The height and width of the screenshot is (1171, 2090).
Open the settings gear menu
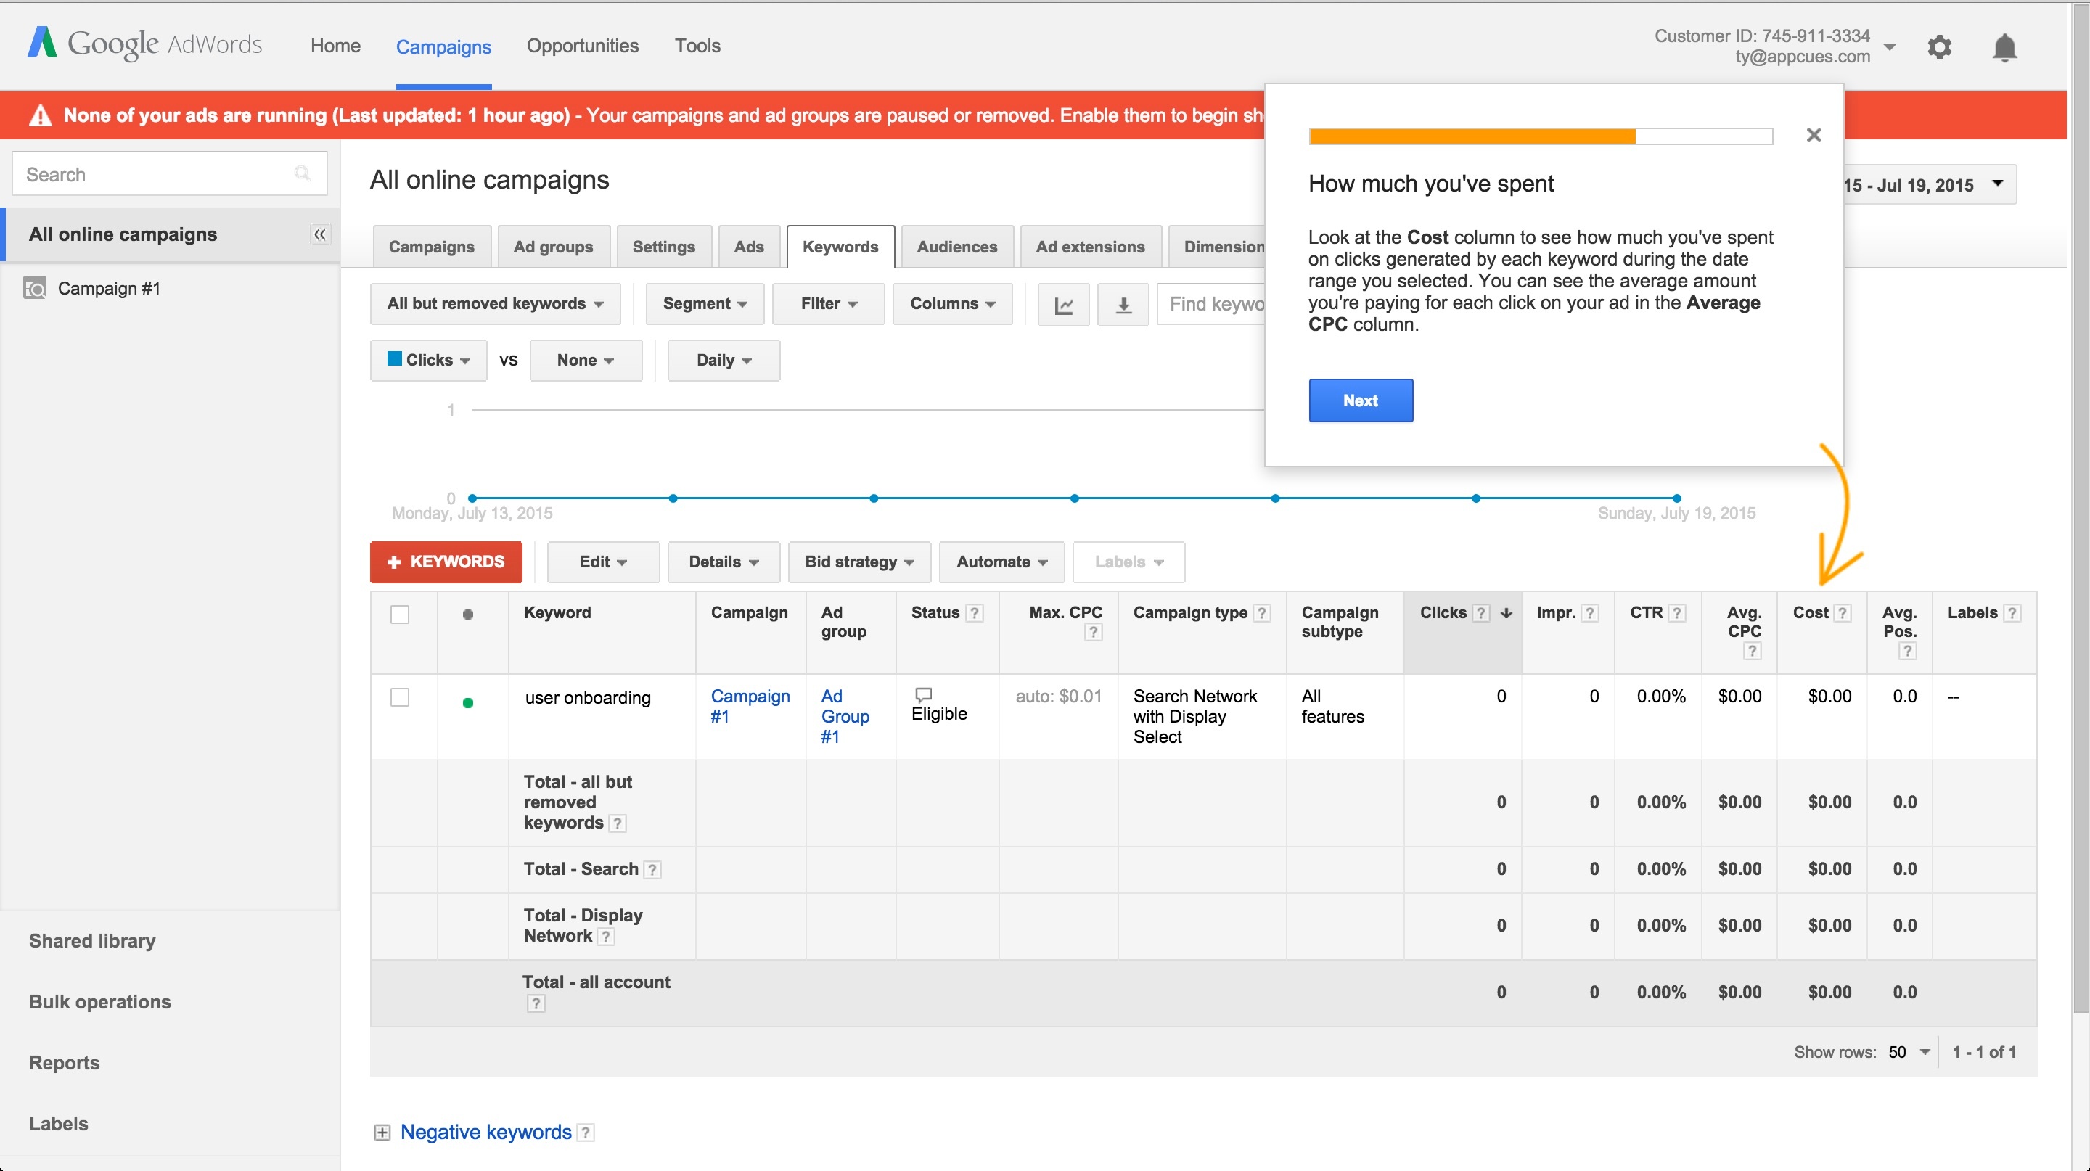[x=1939, y=47]
